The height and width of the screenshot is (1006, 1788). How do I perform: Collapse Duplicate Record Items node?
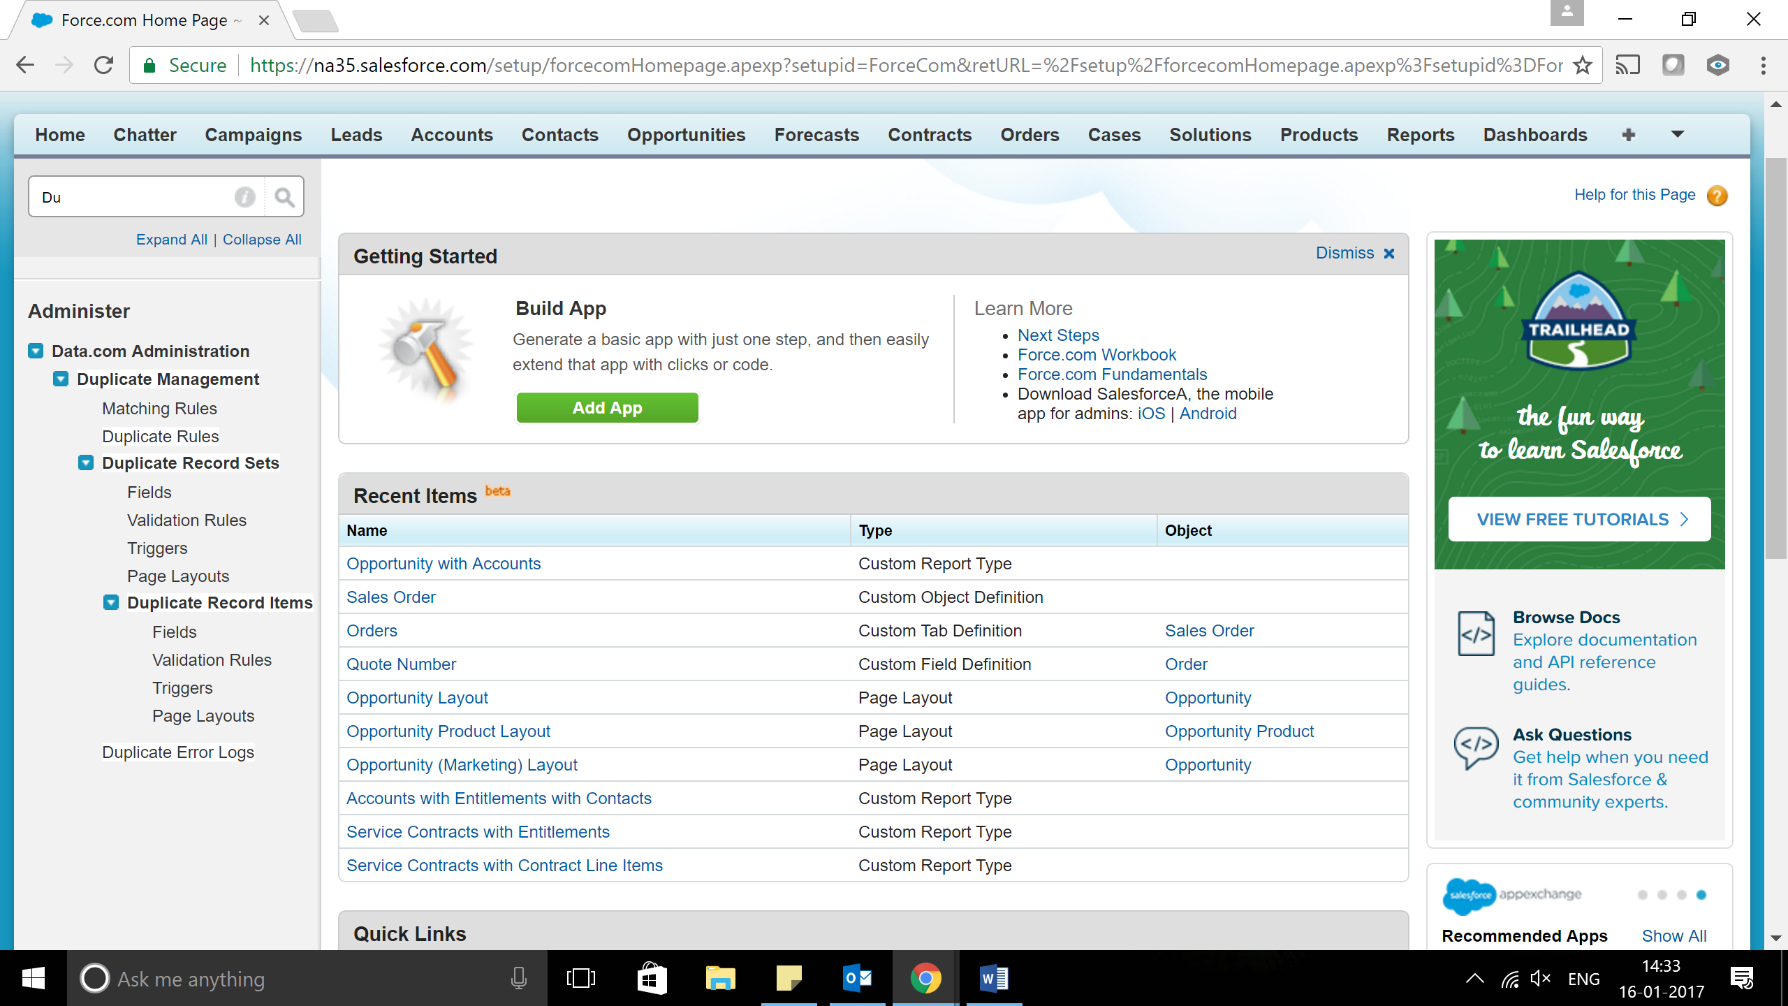[x=111, y=602]
